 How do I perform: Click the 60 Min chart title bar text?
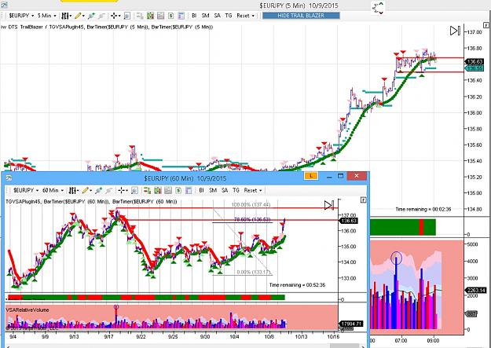185,178
